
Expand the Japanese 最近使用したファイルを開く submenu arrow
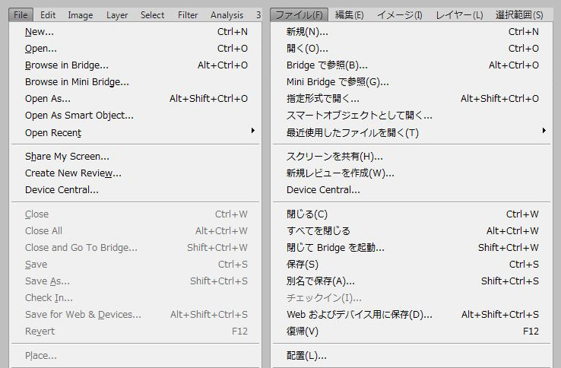(x=544, y=130)
